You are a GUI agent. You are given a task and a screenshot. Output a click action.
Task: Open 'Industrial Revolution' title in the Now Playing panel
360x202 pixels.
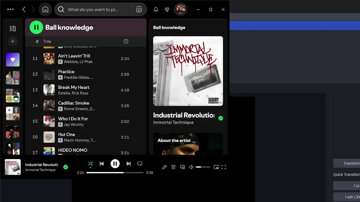tap(184, 115)
